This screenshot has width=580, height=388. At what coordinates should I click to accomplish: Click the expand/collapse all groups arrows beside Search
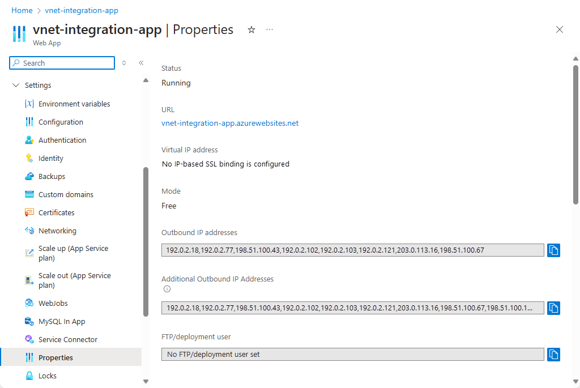[124, 63]
